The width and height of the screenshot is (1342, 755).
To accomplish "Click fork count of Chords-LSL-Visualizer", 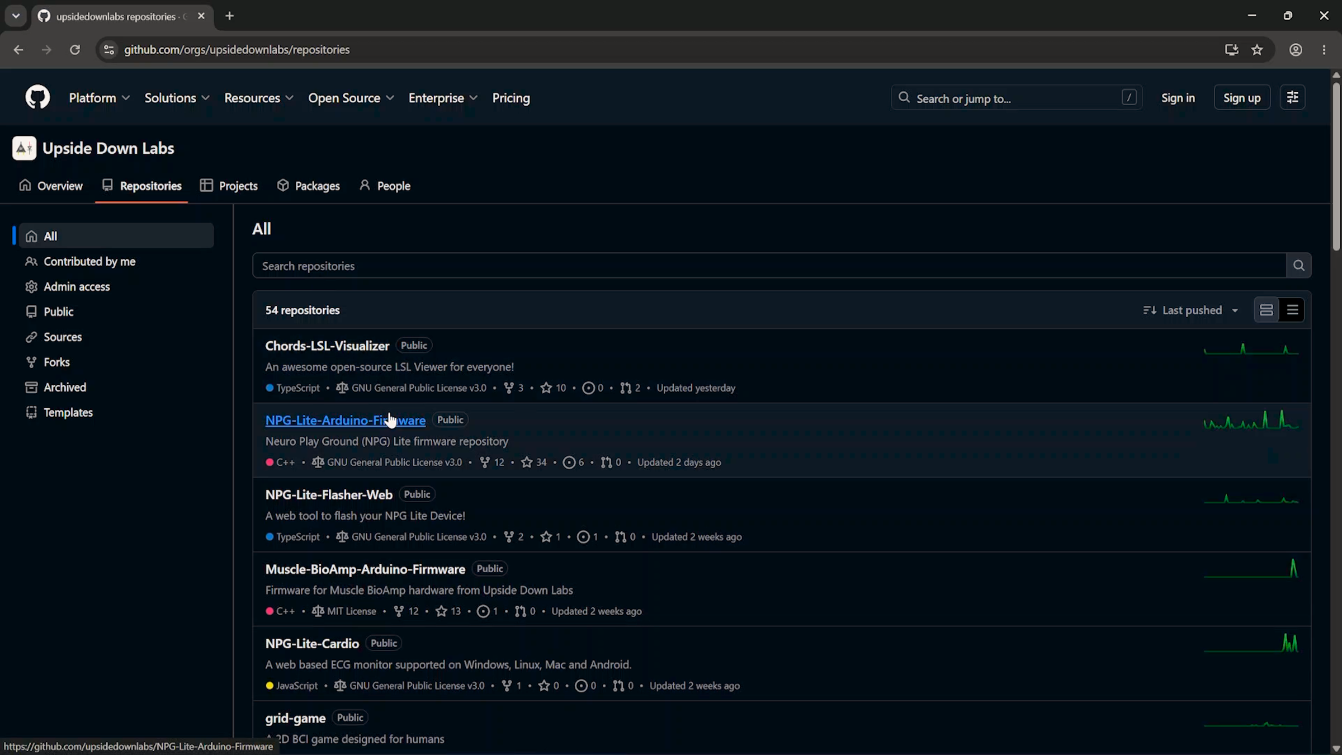I will point(513,388).
